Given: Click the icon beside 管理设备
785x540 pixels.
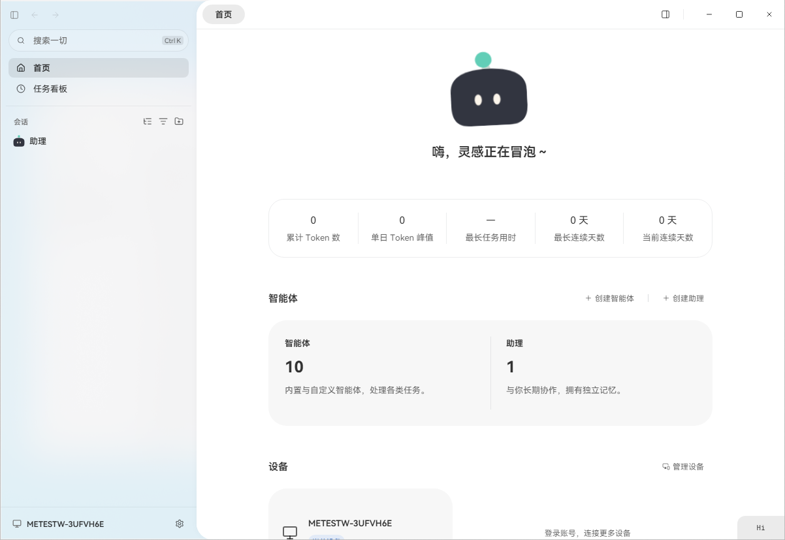Looking at the screenshot, I should [x=666, y=466].
